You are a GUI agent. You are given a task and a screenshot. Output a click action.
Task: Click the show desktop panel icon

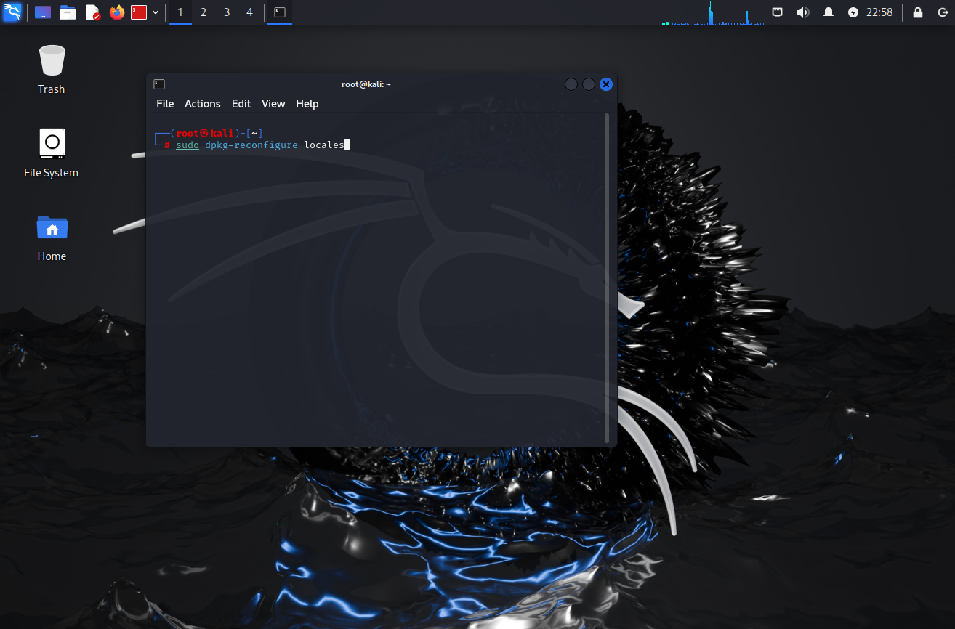(43, 12)
